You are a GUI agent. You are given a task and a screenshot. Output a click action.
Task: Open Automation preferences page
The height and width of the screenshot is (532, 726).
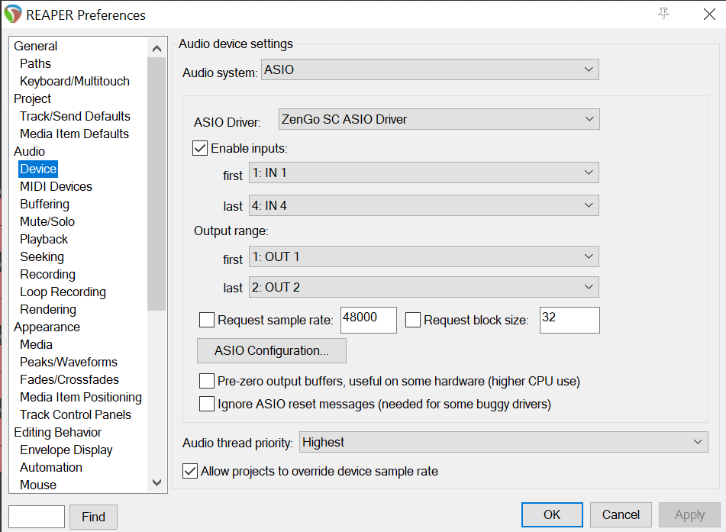coord(51,468)
